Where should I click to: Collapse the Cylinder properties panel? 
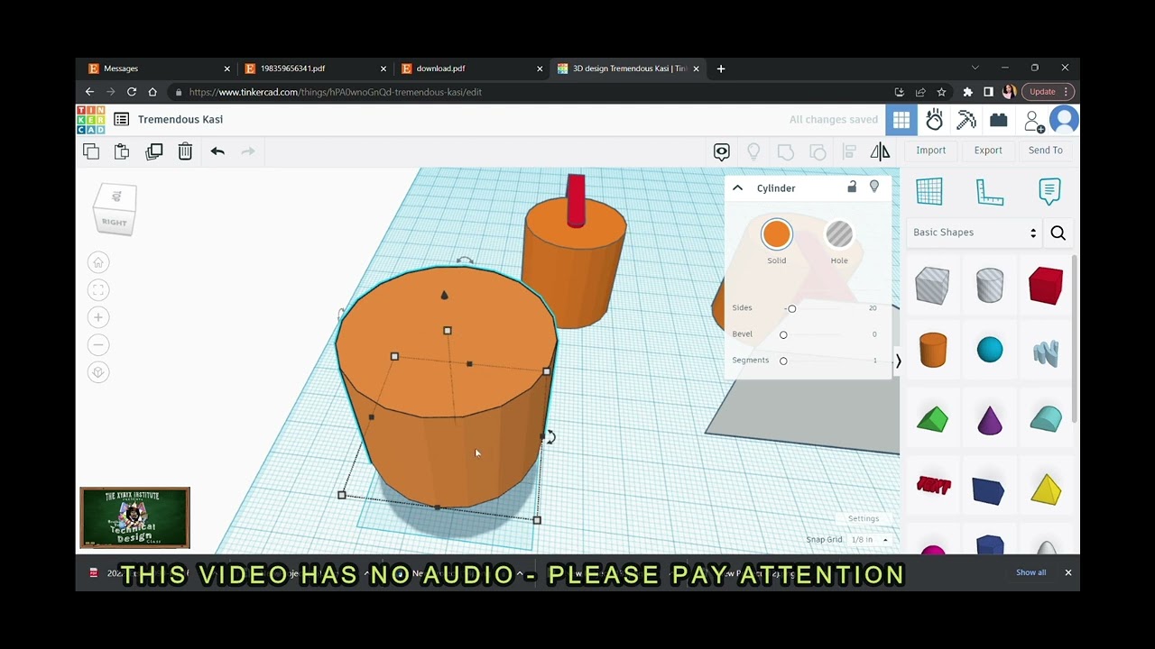[737, 187]
